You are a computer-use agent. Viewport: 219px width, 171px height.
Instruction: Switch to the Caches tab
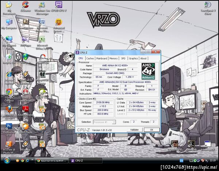pyautogui.click(x=90, y=58)
